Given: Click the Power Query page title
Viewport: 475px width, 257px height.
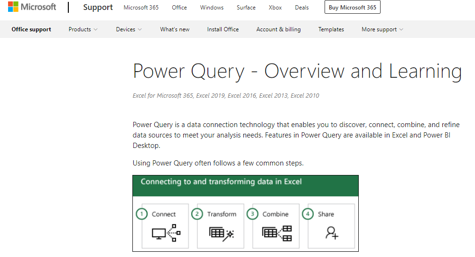Looking at the screenshot, I should [x=297, y=72].
